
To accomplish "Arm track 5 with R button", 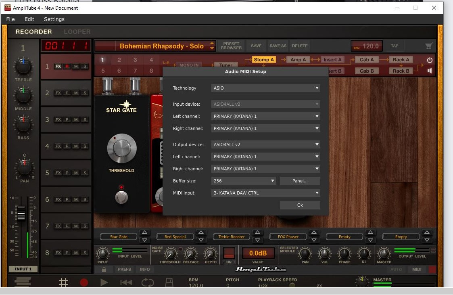I will click(67, 173).
